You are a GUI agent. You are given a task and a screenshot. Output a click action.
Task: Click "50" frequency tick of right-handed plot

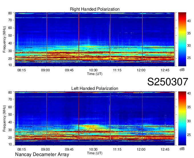tap(10, 35)
